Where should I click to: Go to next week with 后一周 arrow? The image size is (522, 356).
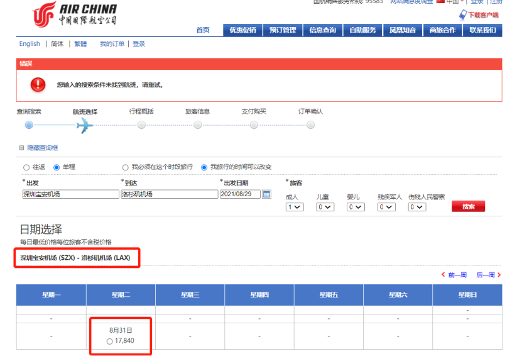[x=499, y=275]
